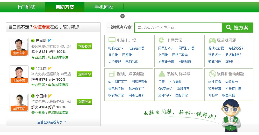Viewport: 259px width, 135px height.
Task: Click the yellow badge next to 马江国
Action: (x=50, y=68)
